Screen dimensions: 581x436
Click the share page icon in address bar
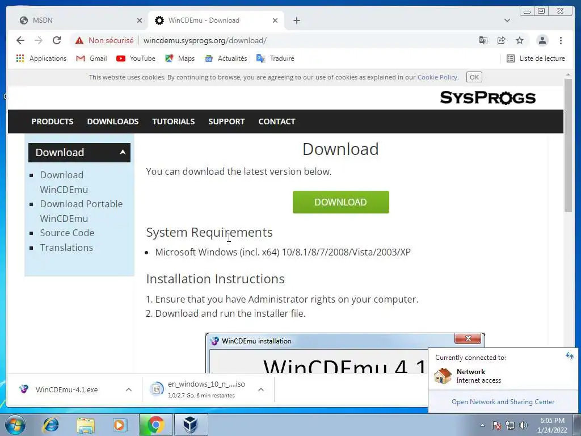[x=502, y=40]
